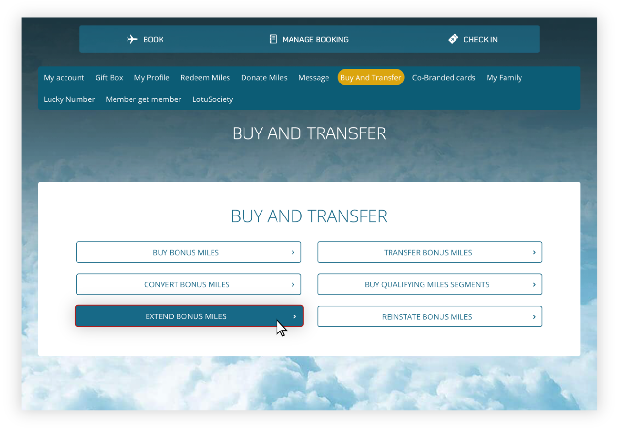Visit the Lucky Number page
This screenshot has height=431, width=619.
pyautogui.click(x=69, y=99)
